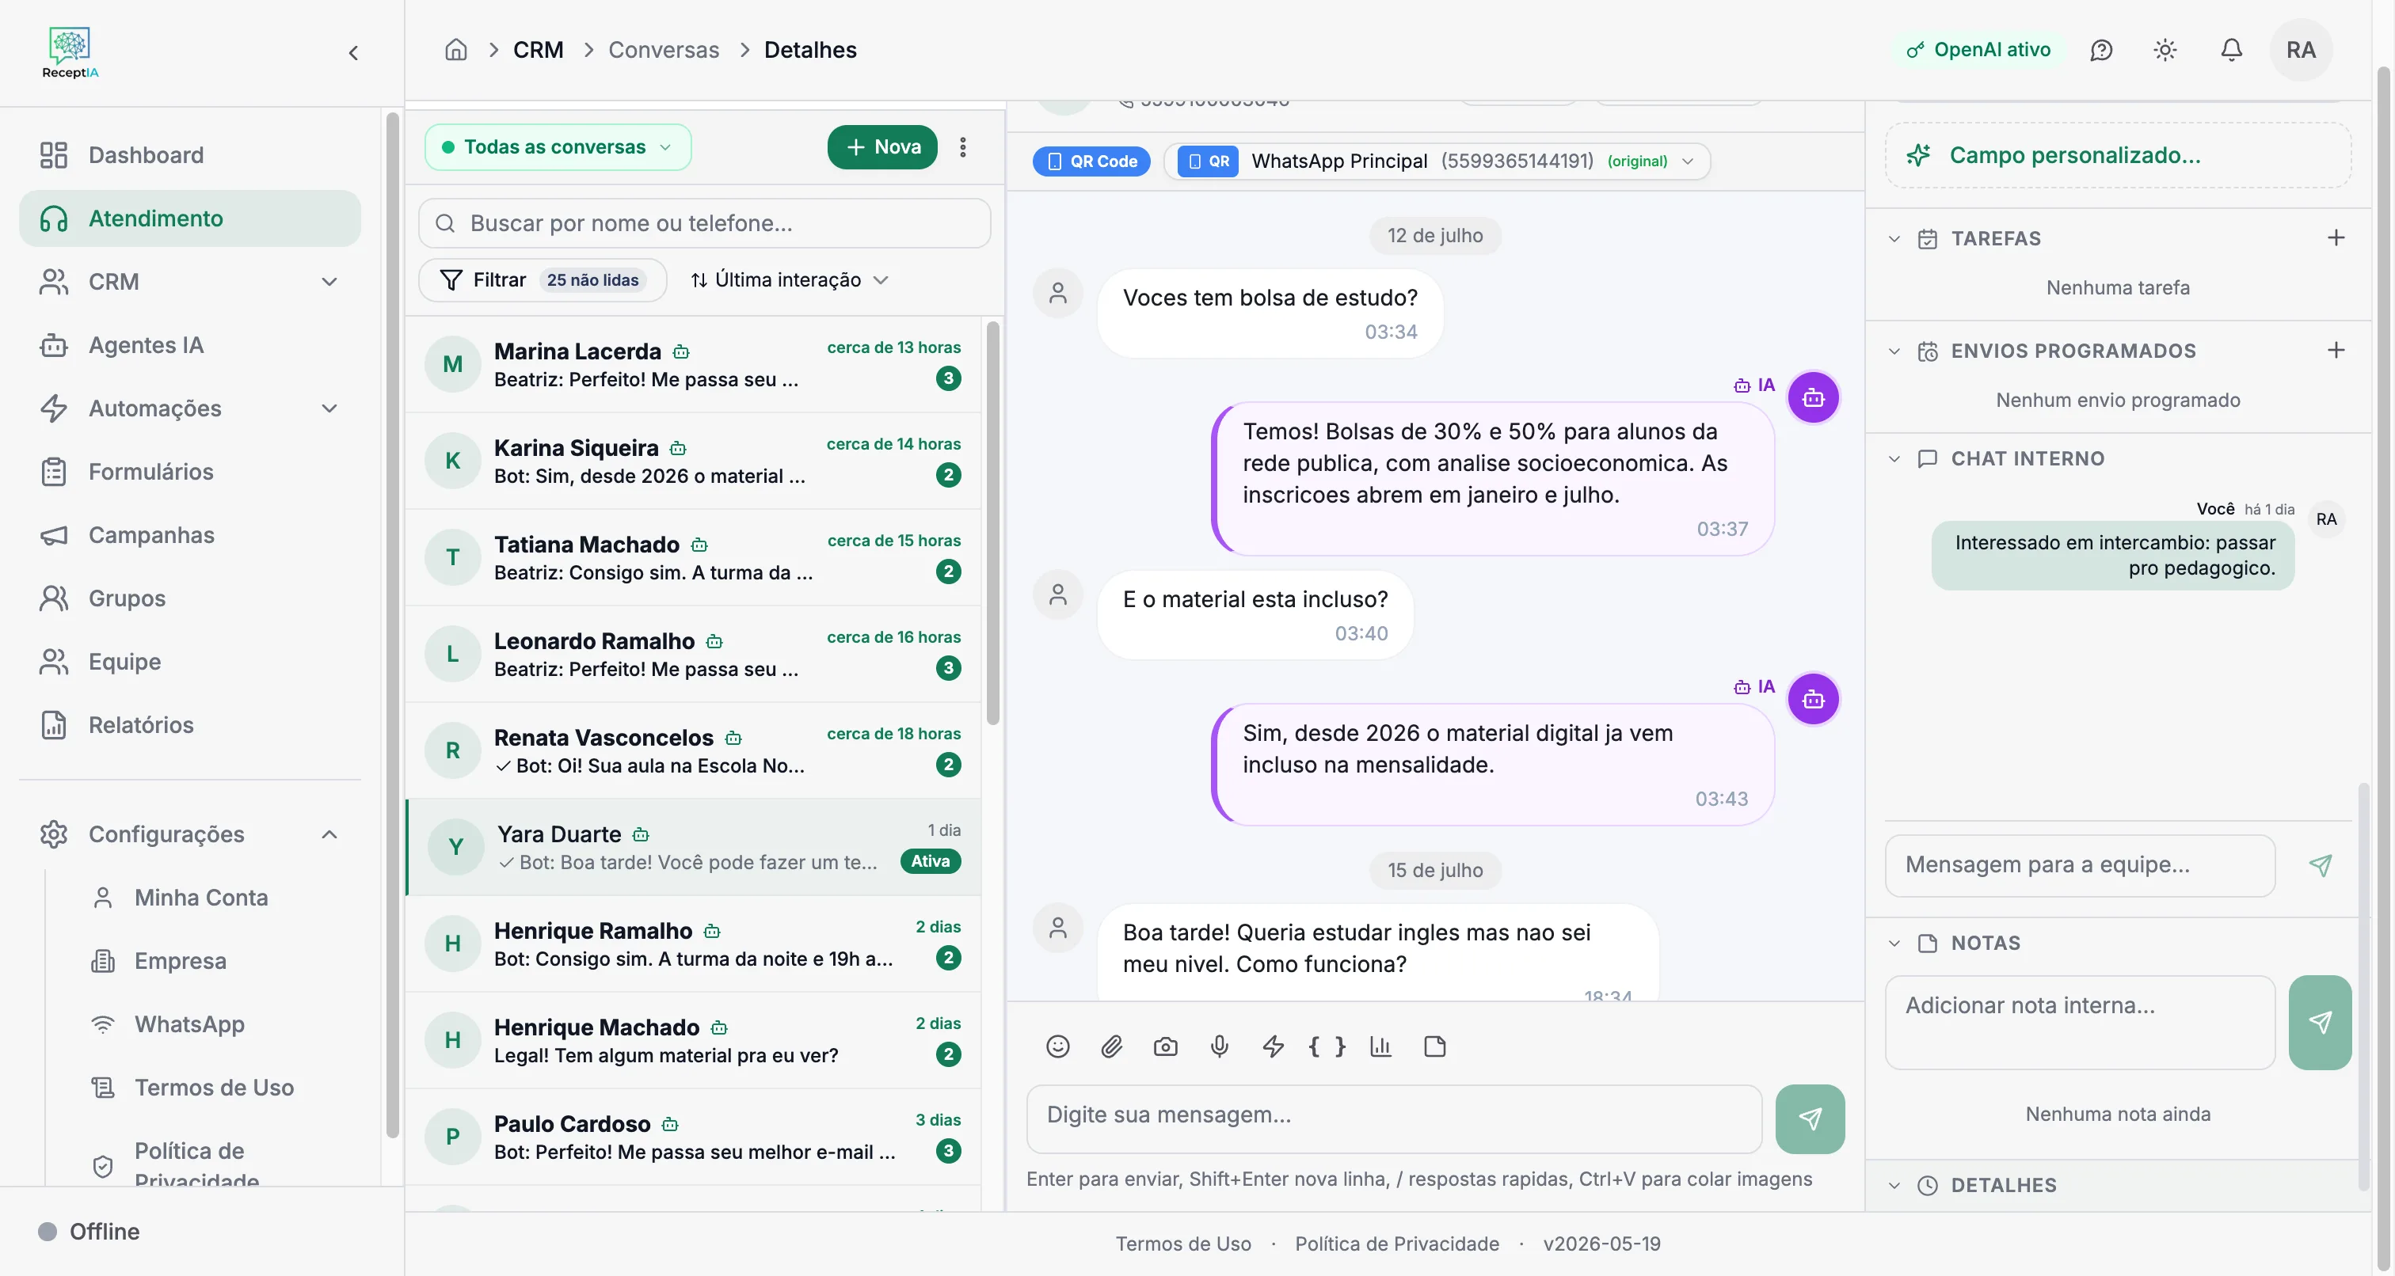This screenshot has height=1276, width=2395.
Task: Open the OpenAI ativo status badge
Action: 1978,49
